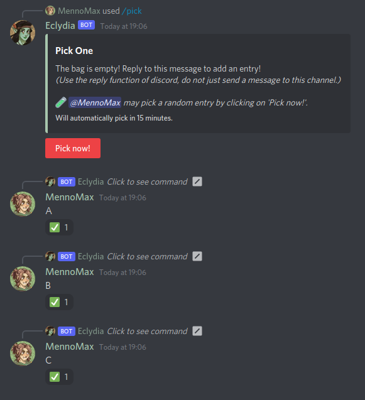
Task: Open the /pick command link
Action: click(x=132, y=11)
